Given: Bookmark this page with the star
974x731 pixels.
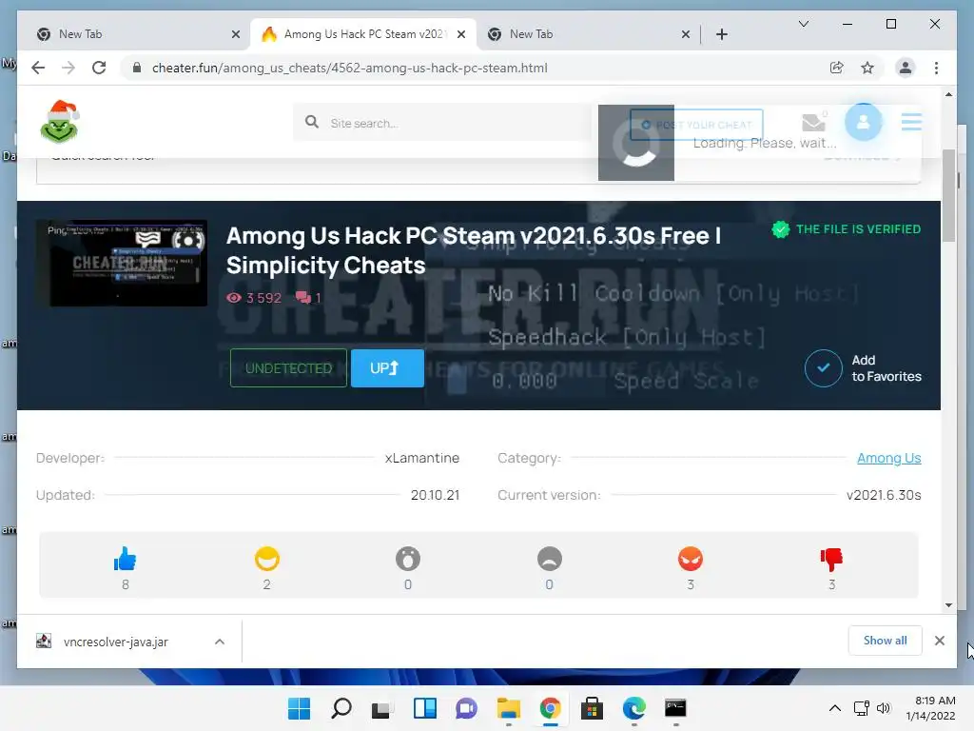Looking at the screenshot, I should coord(867,68).
